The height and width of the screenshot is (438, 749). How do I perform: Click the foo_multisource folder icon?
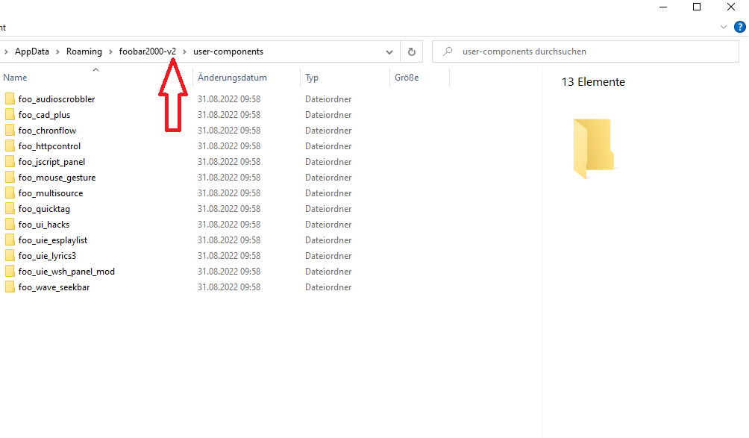pyautogui.click(x=10, y=193)
